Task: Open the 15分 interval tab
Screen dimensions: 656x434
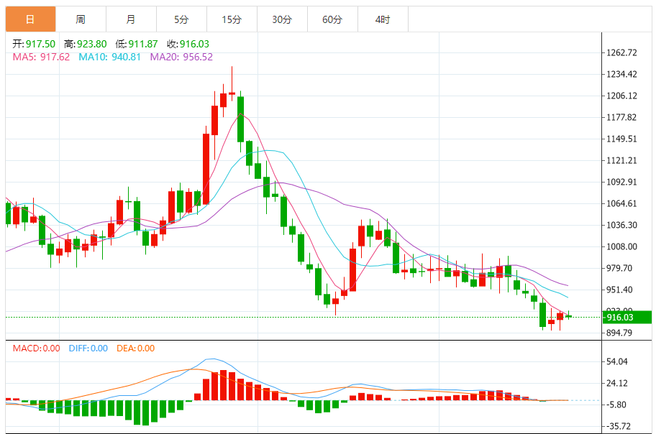Action: 232,19
